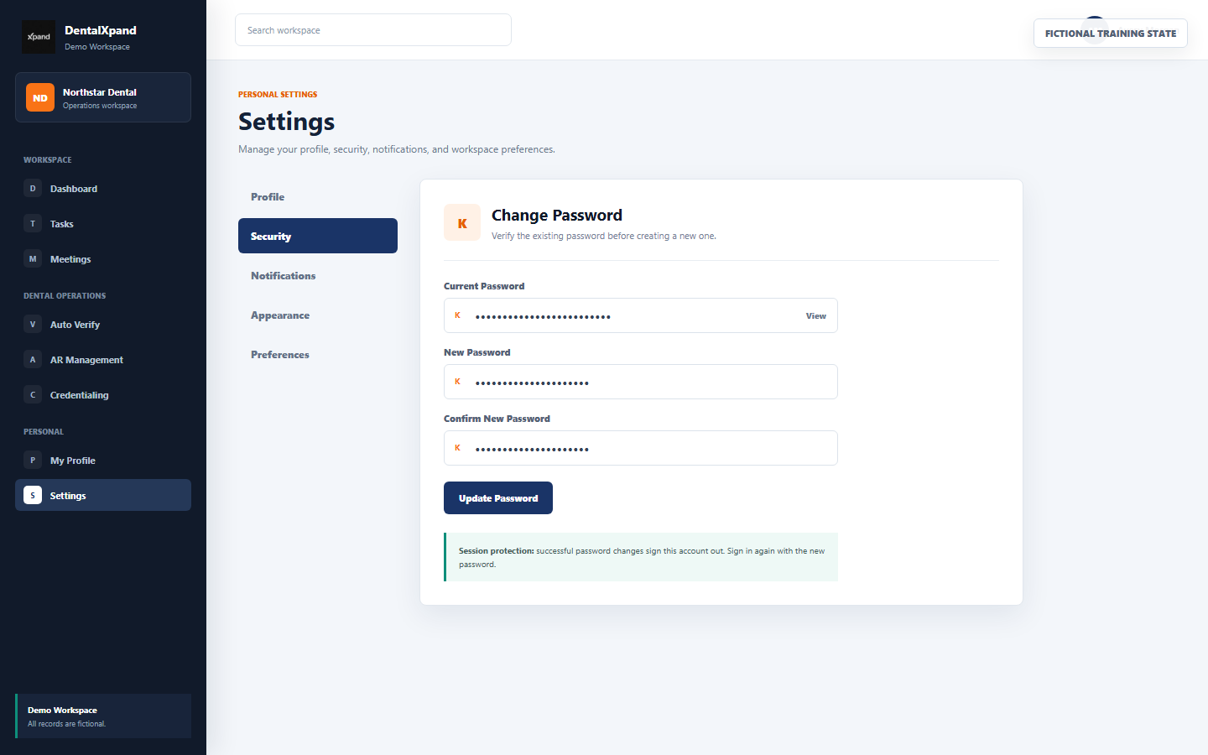Select the Security settings tab
This screenshot has height=755, width=1208.
point(318,236)
